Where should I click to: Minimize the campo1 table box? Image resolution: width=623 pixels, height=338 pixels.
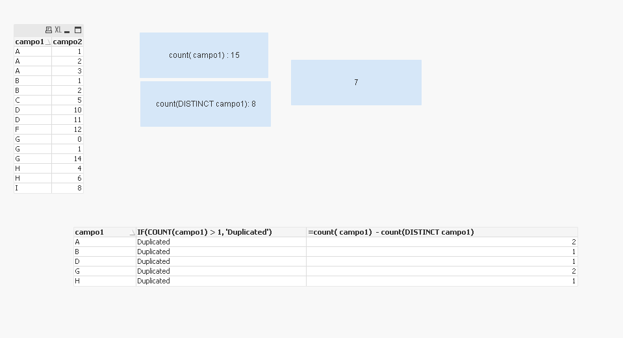(x=67, y=31)
